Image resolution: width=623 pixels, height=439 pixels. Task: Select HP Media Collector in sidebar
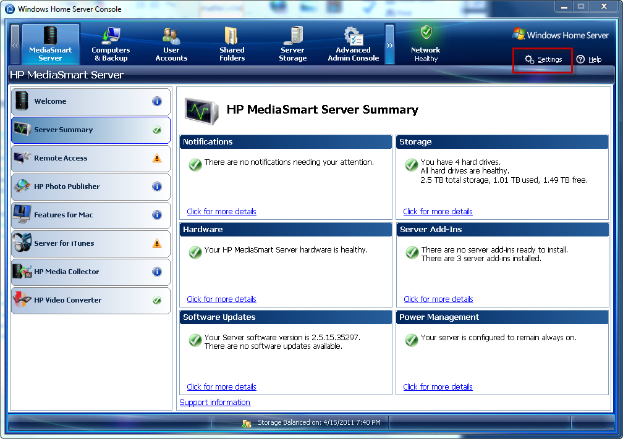click(91, 272)
